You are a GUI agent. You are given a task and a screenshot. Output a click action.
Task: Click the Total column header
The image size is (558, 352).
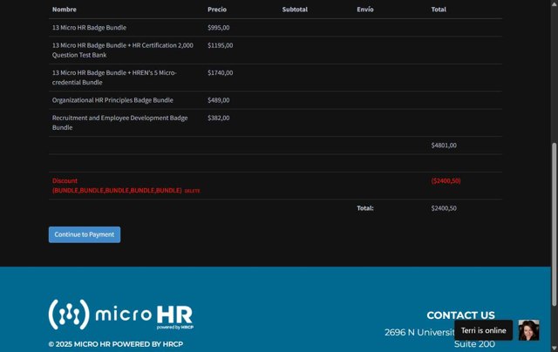[x=439, y=10]
